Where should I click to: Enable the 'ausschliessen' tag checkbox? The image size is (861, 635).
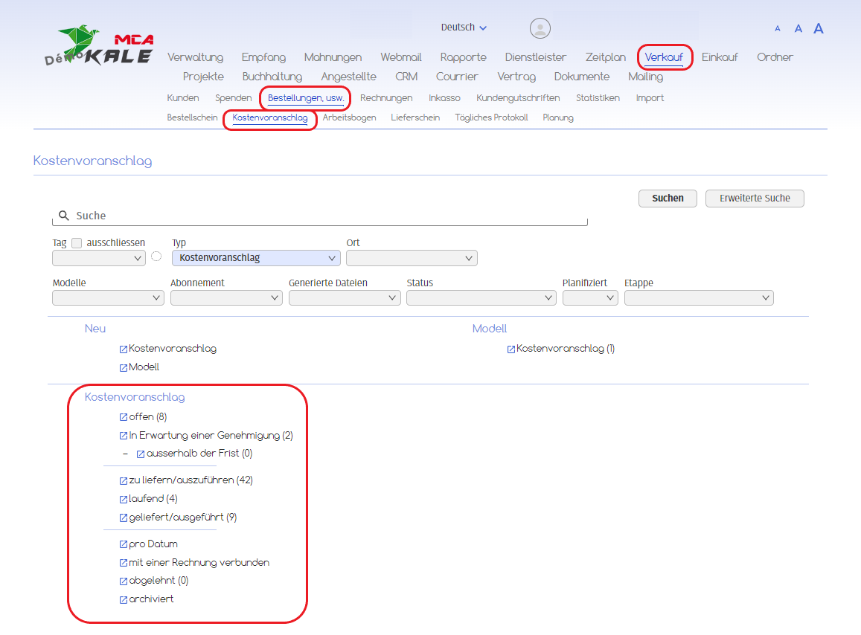click(77, 243)
